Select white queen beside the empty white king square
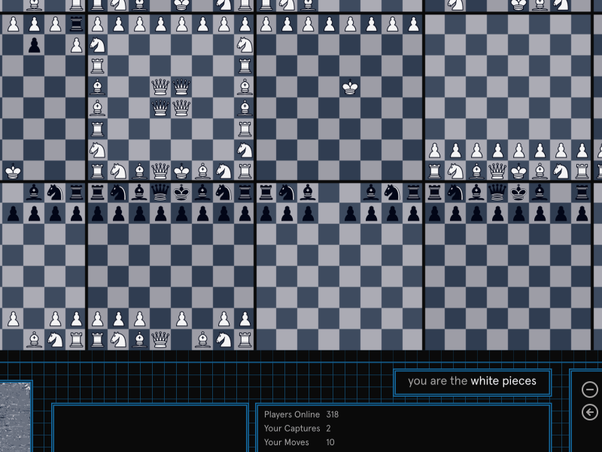Screen dimensions: 602x452 click(160, 340)
